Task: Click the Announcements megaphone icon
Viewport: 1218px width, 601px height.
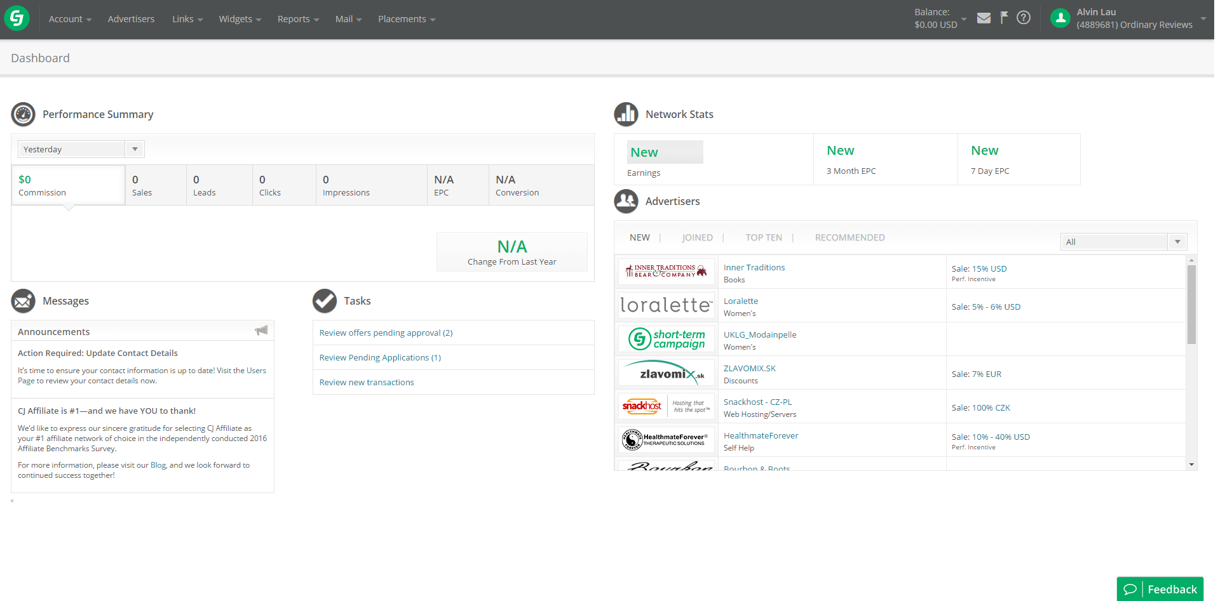Action: (x=261, y=331)
